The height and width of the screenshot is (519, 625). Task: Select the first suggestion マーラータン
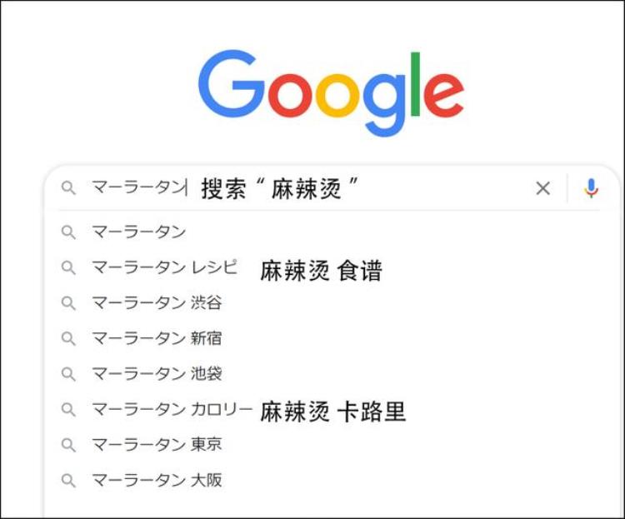pyautogui.click(x=138, y=232)
